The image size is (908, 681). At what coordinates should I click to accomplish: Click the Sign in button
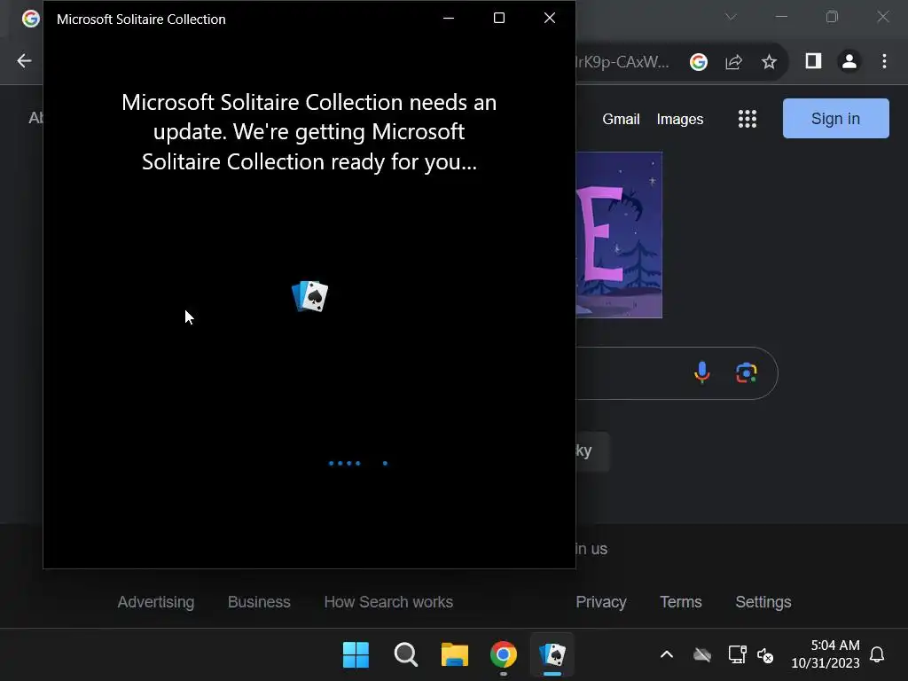click(835, 118)
